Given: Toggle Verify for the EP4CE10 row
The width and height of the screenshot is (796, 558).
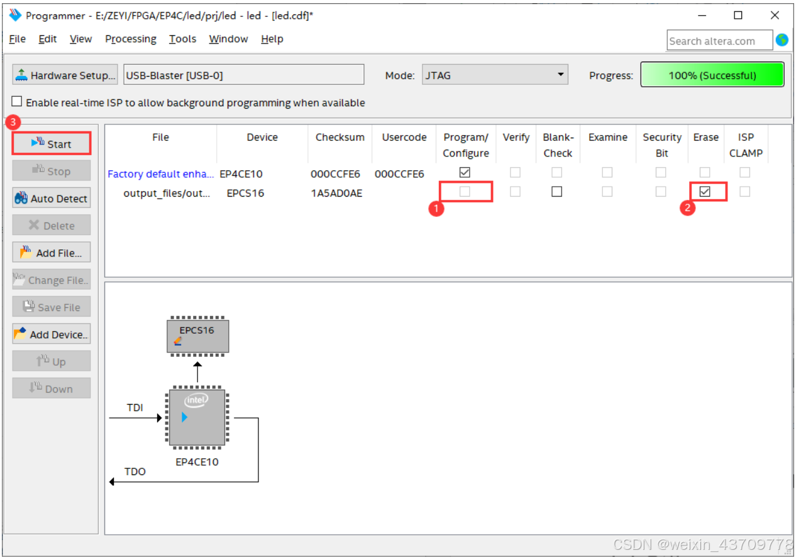Looking at the screenshot, I should 515,172.
